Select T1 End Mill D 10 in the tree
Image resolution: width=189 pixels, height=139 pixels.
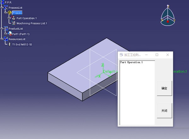[x=22, y=45]
